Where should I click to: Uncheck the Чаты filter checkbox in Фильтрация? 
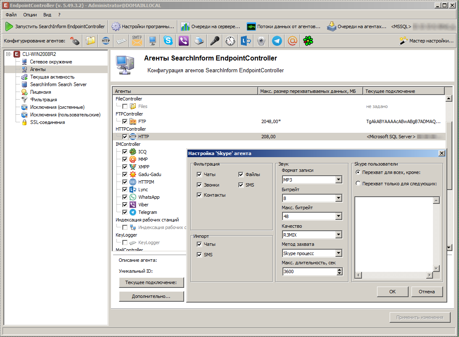click(x=199, y=174)
